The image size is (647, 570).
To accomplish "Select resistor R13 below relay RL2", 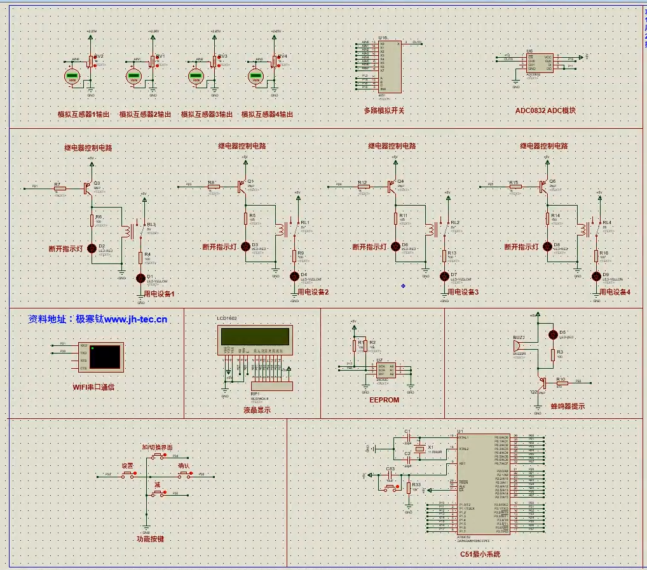I will click(x=444, y=256).
